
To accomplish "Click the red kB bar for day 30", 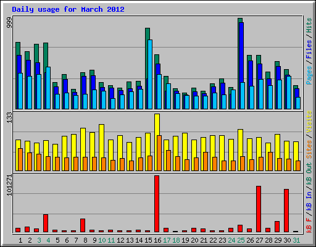I will coord(286,211).
